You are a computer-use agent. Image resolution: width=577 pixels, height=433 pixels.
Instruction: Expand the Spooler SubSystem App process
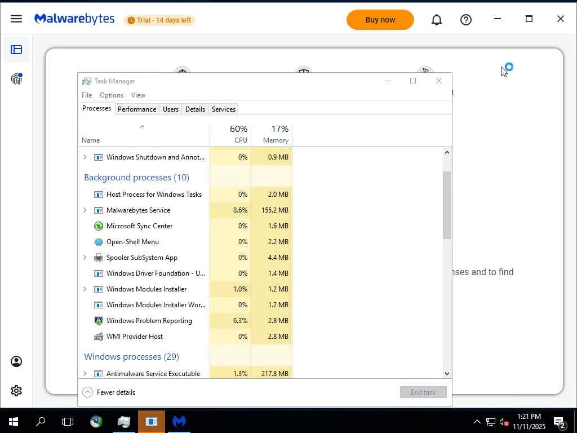click(85, 257)
